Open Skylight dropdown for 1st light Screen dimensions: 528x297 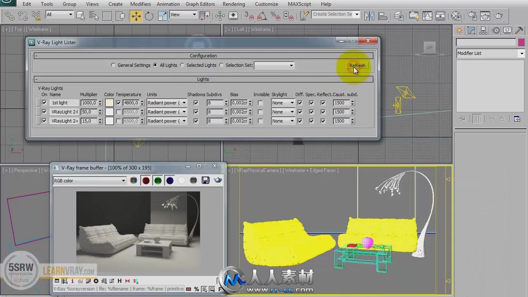(x=283, y=103)
